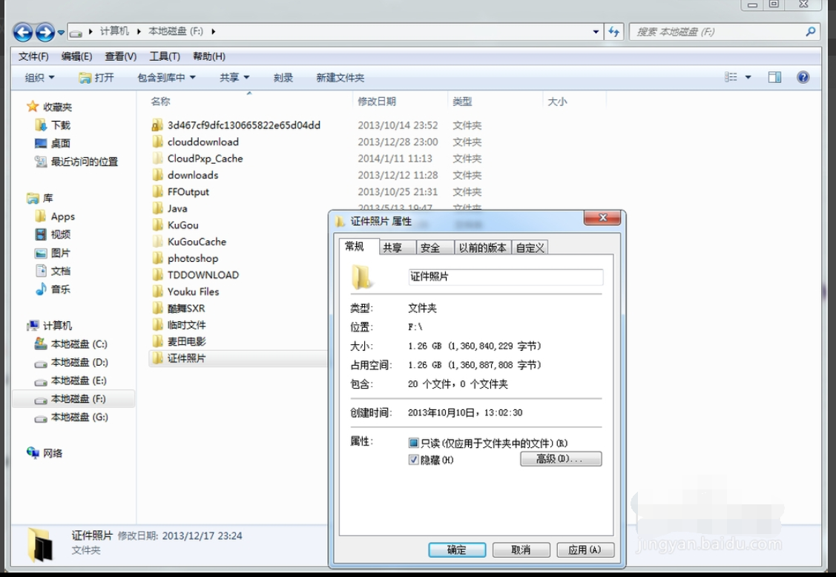Click the preview pane icon on toolbar
The height and width of the screenshot is (577, 836).
coord(774,76)
